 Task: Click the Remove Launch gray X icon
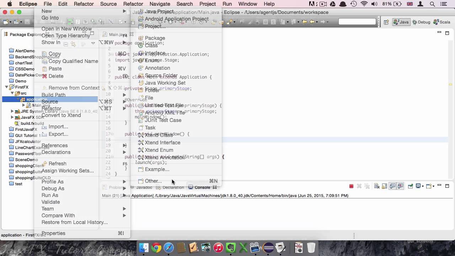pyautogui.click(x=359, y=186)
